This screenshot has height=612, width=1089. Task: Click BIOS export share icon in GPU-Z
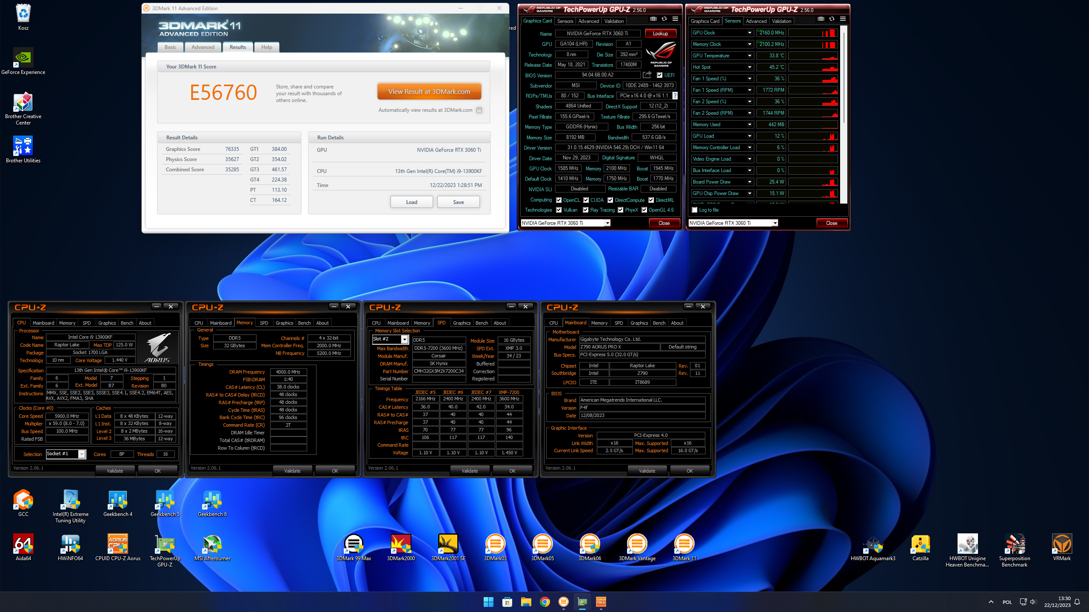[x=647, y=75]
